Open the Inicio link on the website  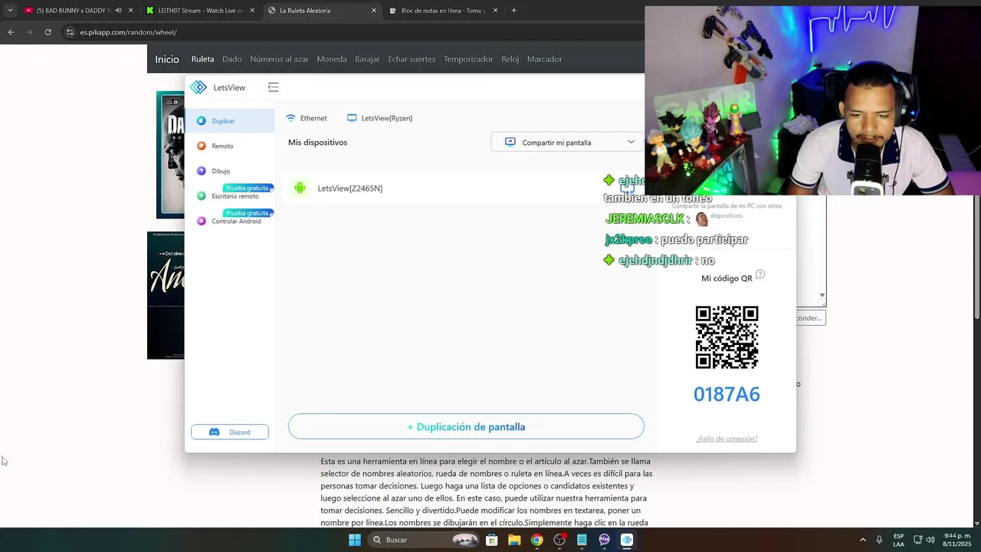167,59
